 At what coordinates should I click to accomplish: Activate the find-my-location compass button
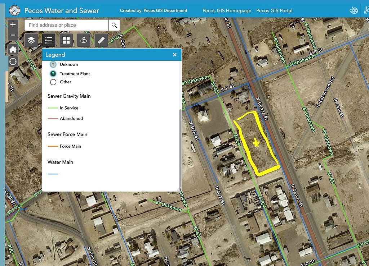pos(13,61)
